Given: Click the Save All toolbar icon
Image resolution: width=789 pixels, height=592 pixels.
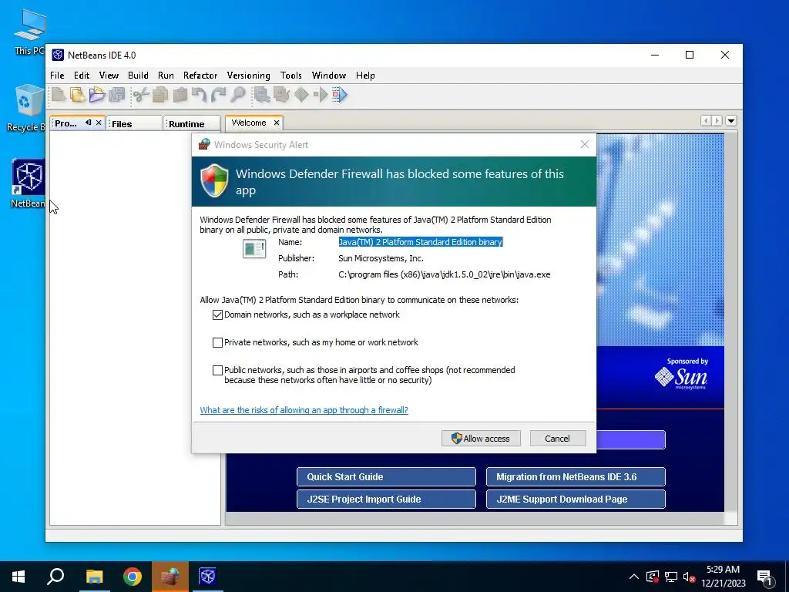Looking at the screenshot, I should [117, 95].
